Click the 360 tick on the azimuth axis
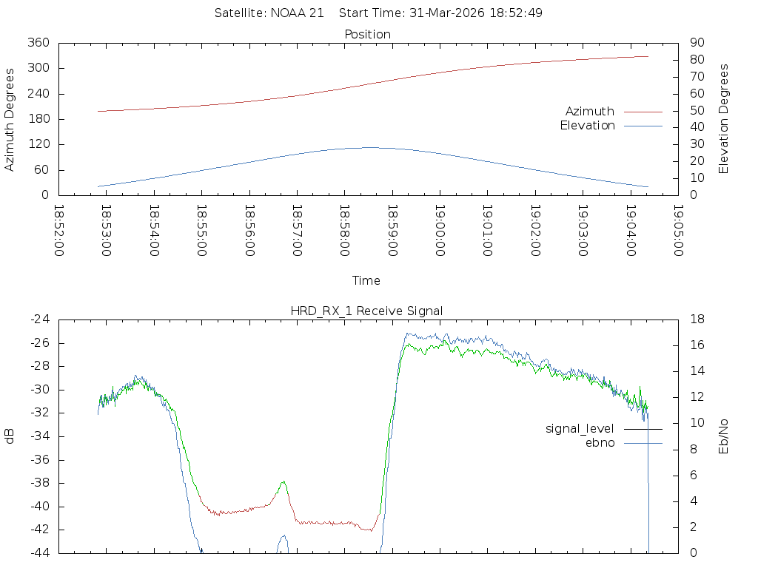758x568 pixels. (x=38, y=43)
